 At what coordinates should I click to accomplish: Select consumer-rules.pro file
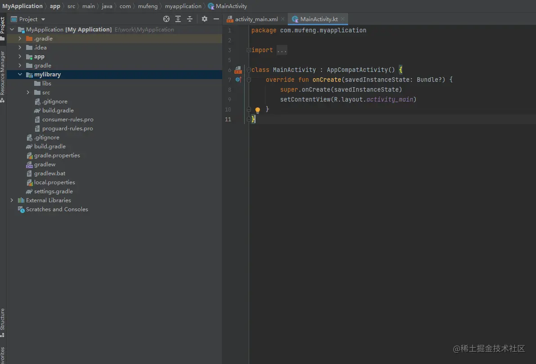(x=68, y=120)
